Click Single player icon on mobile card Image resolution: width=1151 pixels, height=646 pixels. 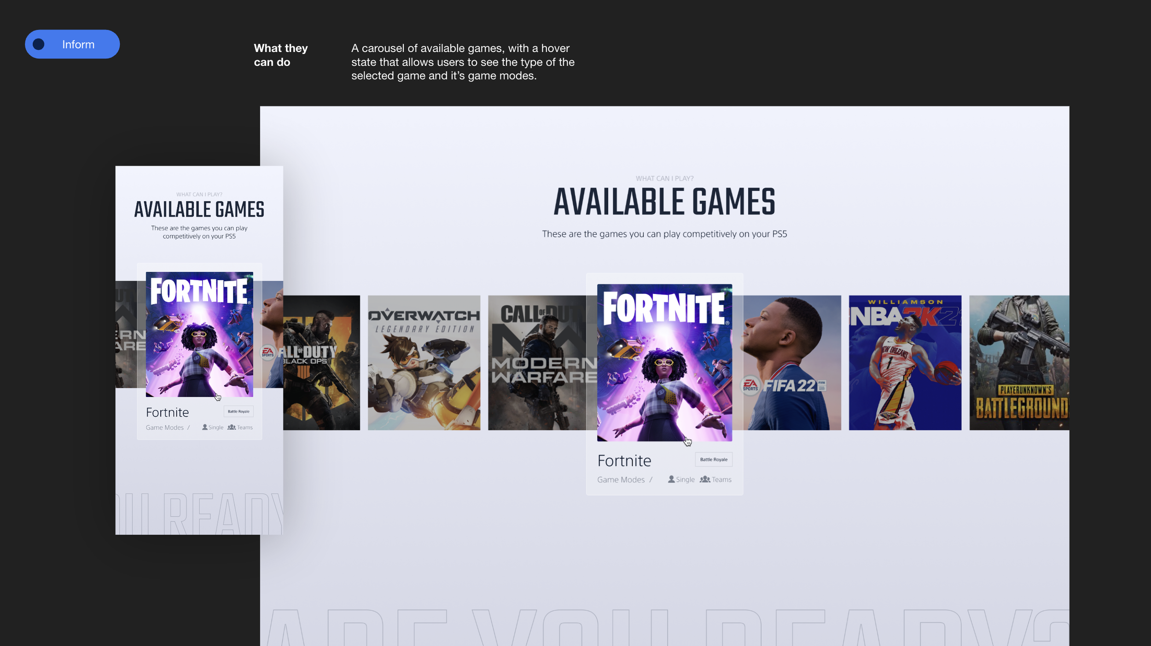point(205,427)
